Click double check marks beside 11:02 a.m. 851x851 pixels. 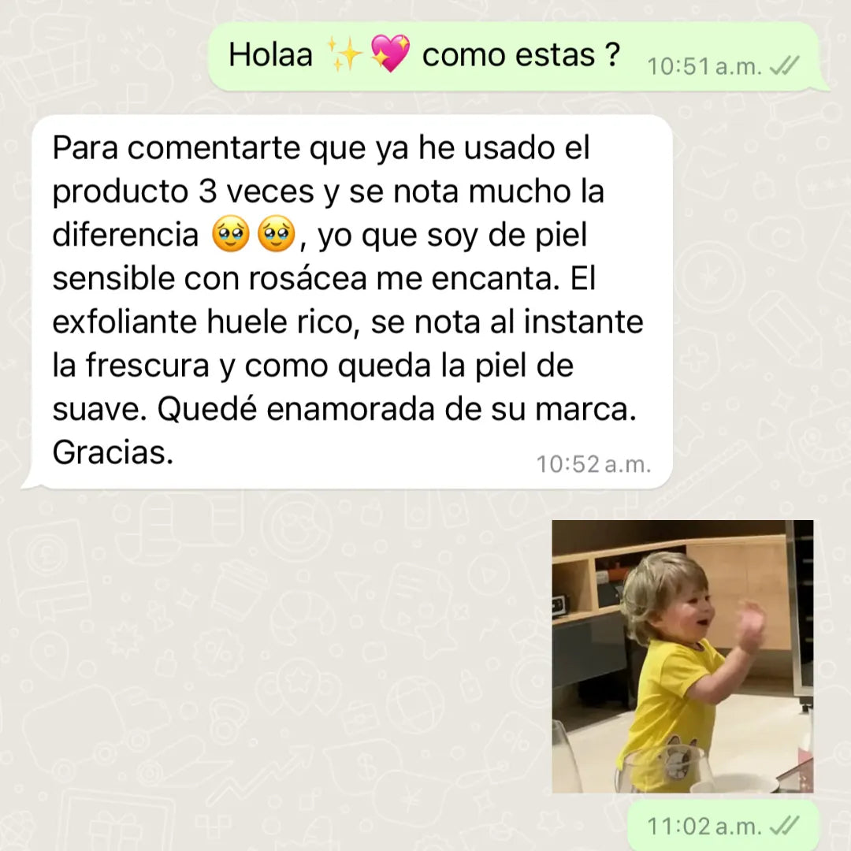click(785, 826)
